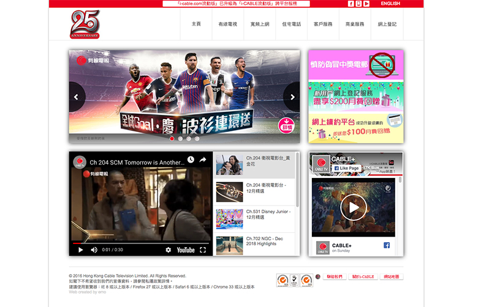Open the 有線電視 navigation menu item
478x307 pixels.
(x=228, y=24)
